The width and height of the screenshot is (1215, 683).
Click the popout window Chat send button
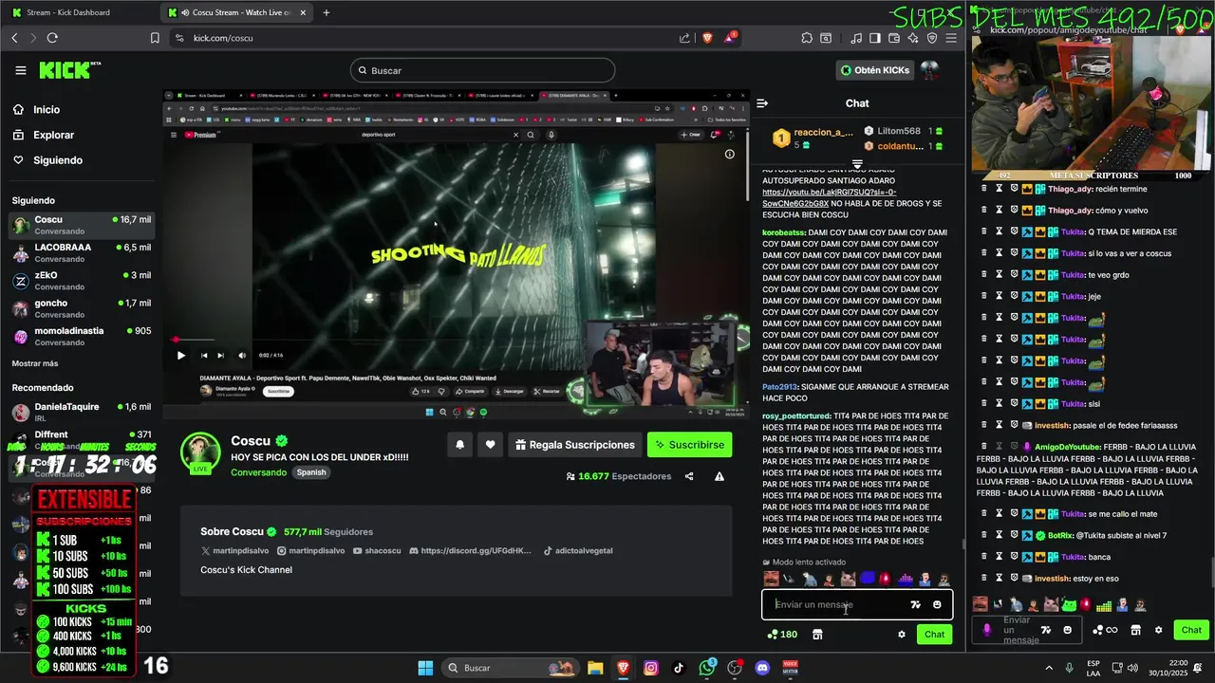tap(1191, 630)
